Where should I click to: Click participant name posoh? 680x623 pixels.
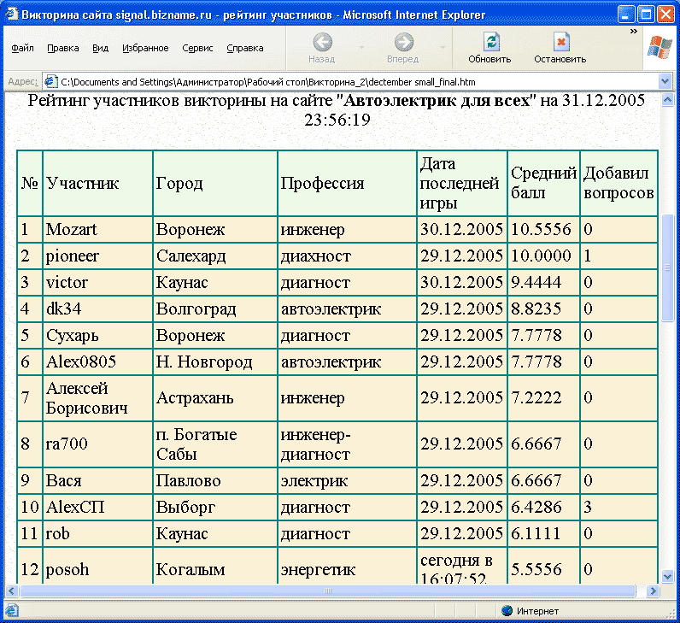click(x=67, y=570)
